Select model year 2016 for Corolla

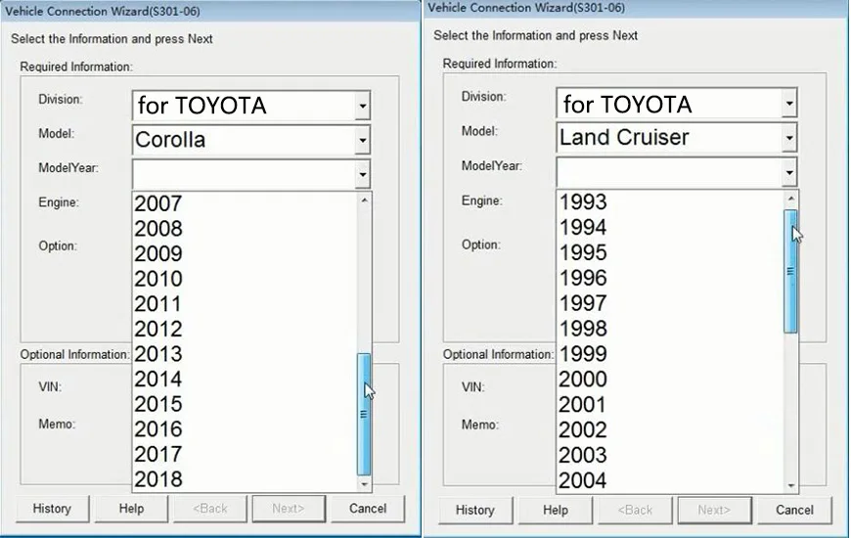245,428
